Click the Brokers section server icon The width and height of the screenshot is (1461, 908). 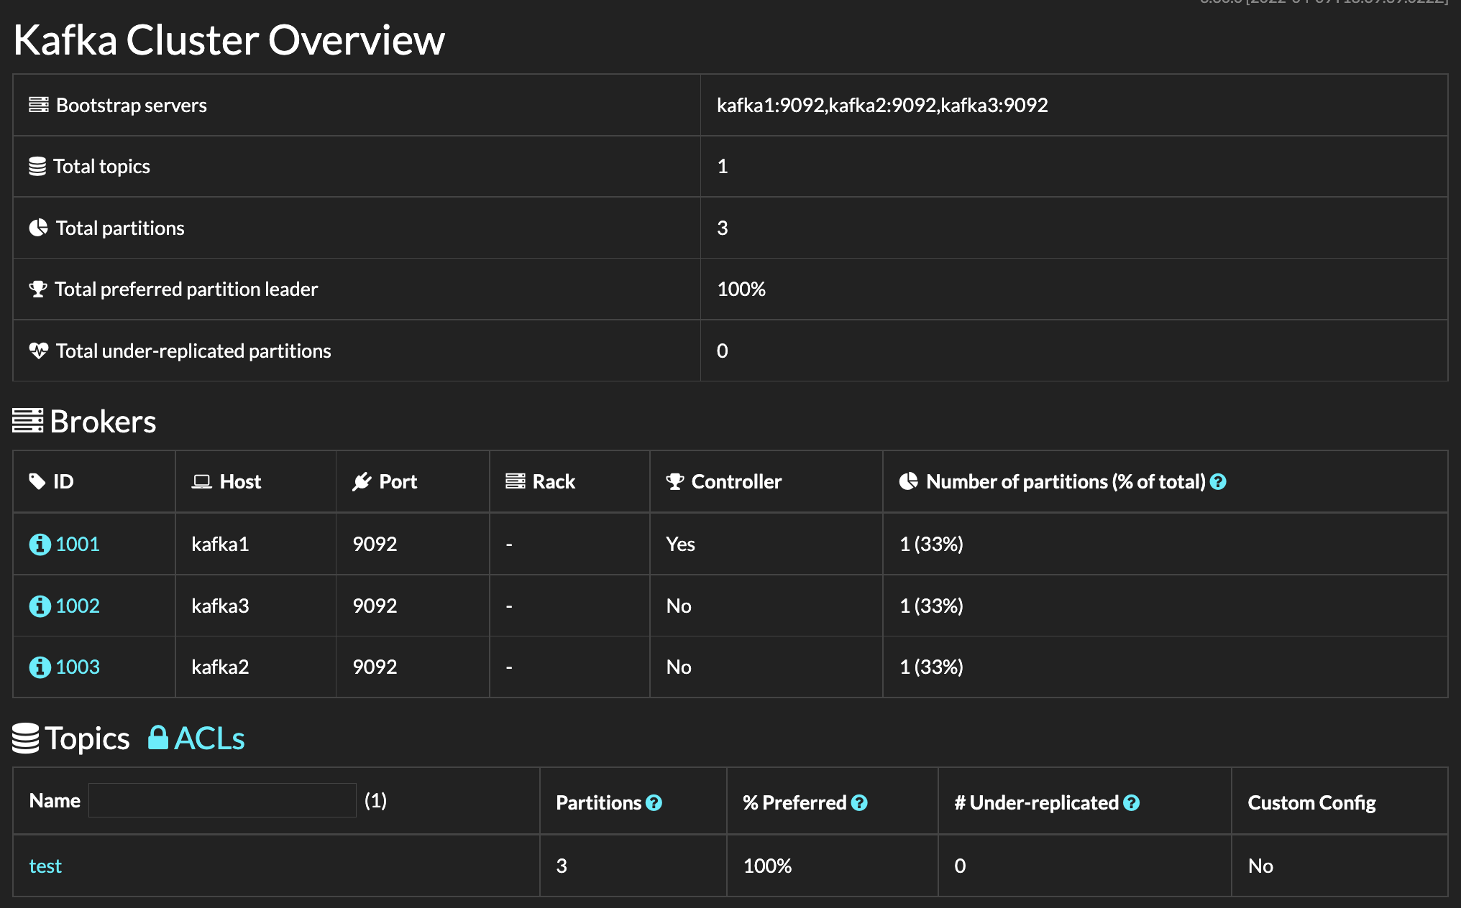click(28, 421)
